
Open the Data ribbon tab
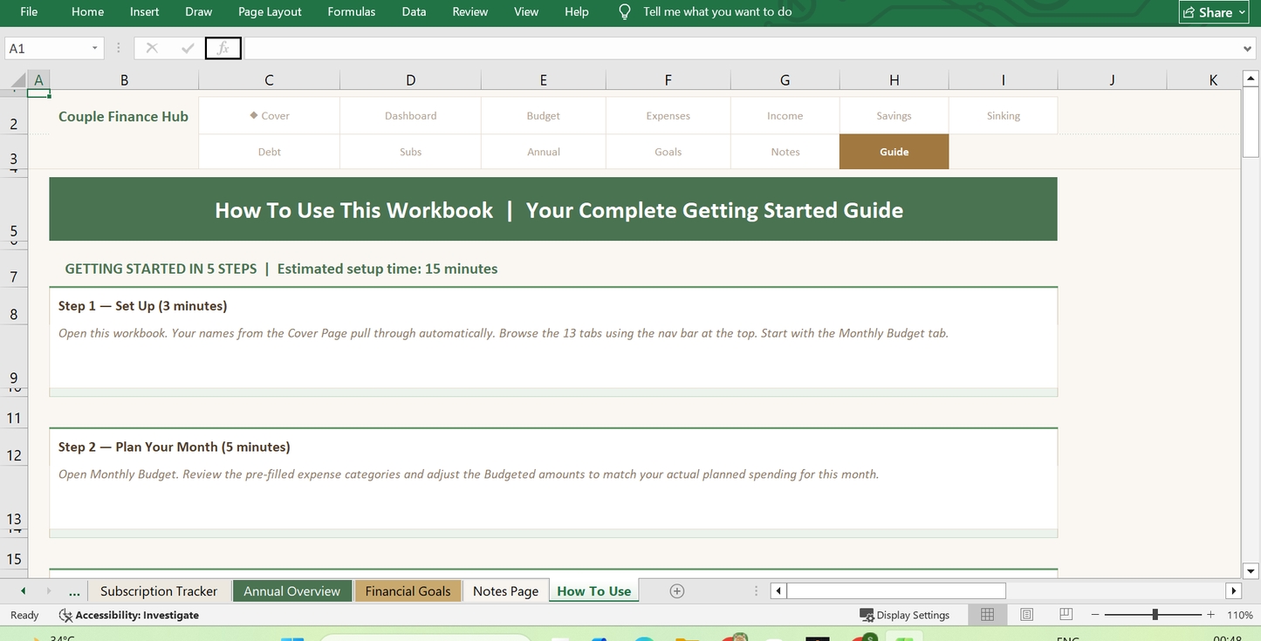coord(415,11)
